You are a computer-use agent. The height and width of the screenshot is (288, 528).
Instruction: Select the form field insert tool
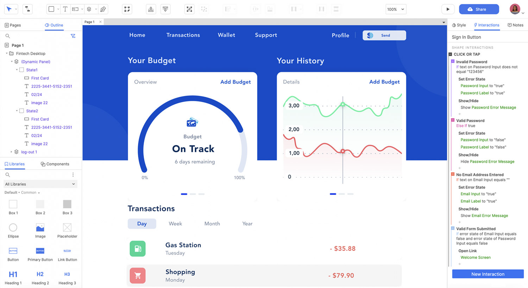pos(75,9)
